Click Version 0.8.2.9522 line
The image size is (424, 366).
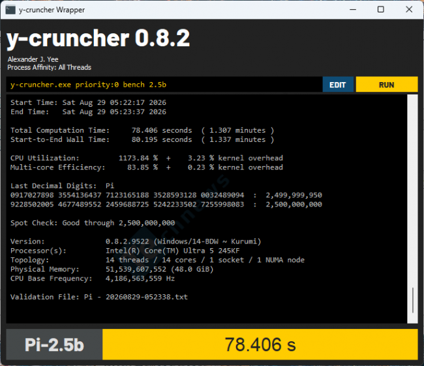pyautogui.click(x=136, y=242)
